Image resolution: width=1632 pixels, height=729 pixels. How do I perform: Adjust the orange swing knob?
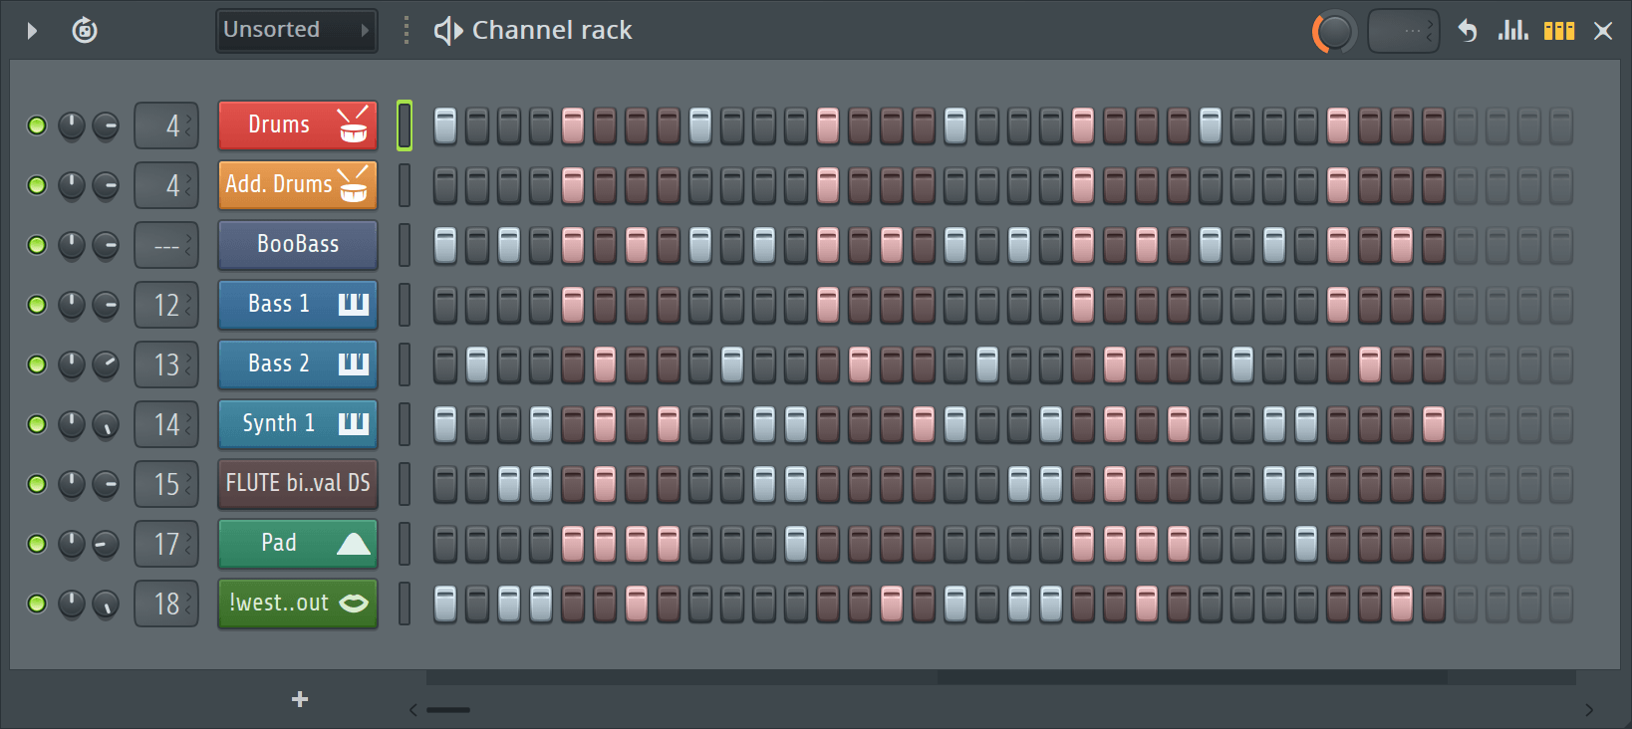tap(1334, 32)
